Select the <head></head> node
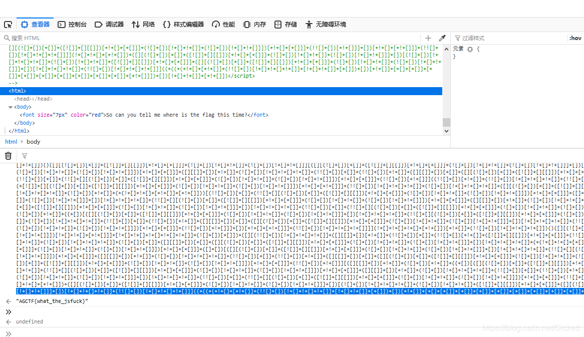Screen dimensions: 584x337 33,99
